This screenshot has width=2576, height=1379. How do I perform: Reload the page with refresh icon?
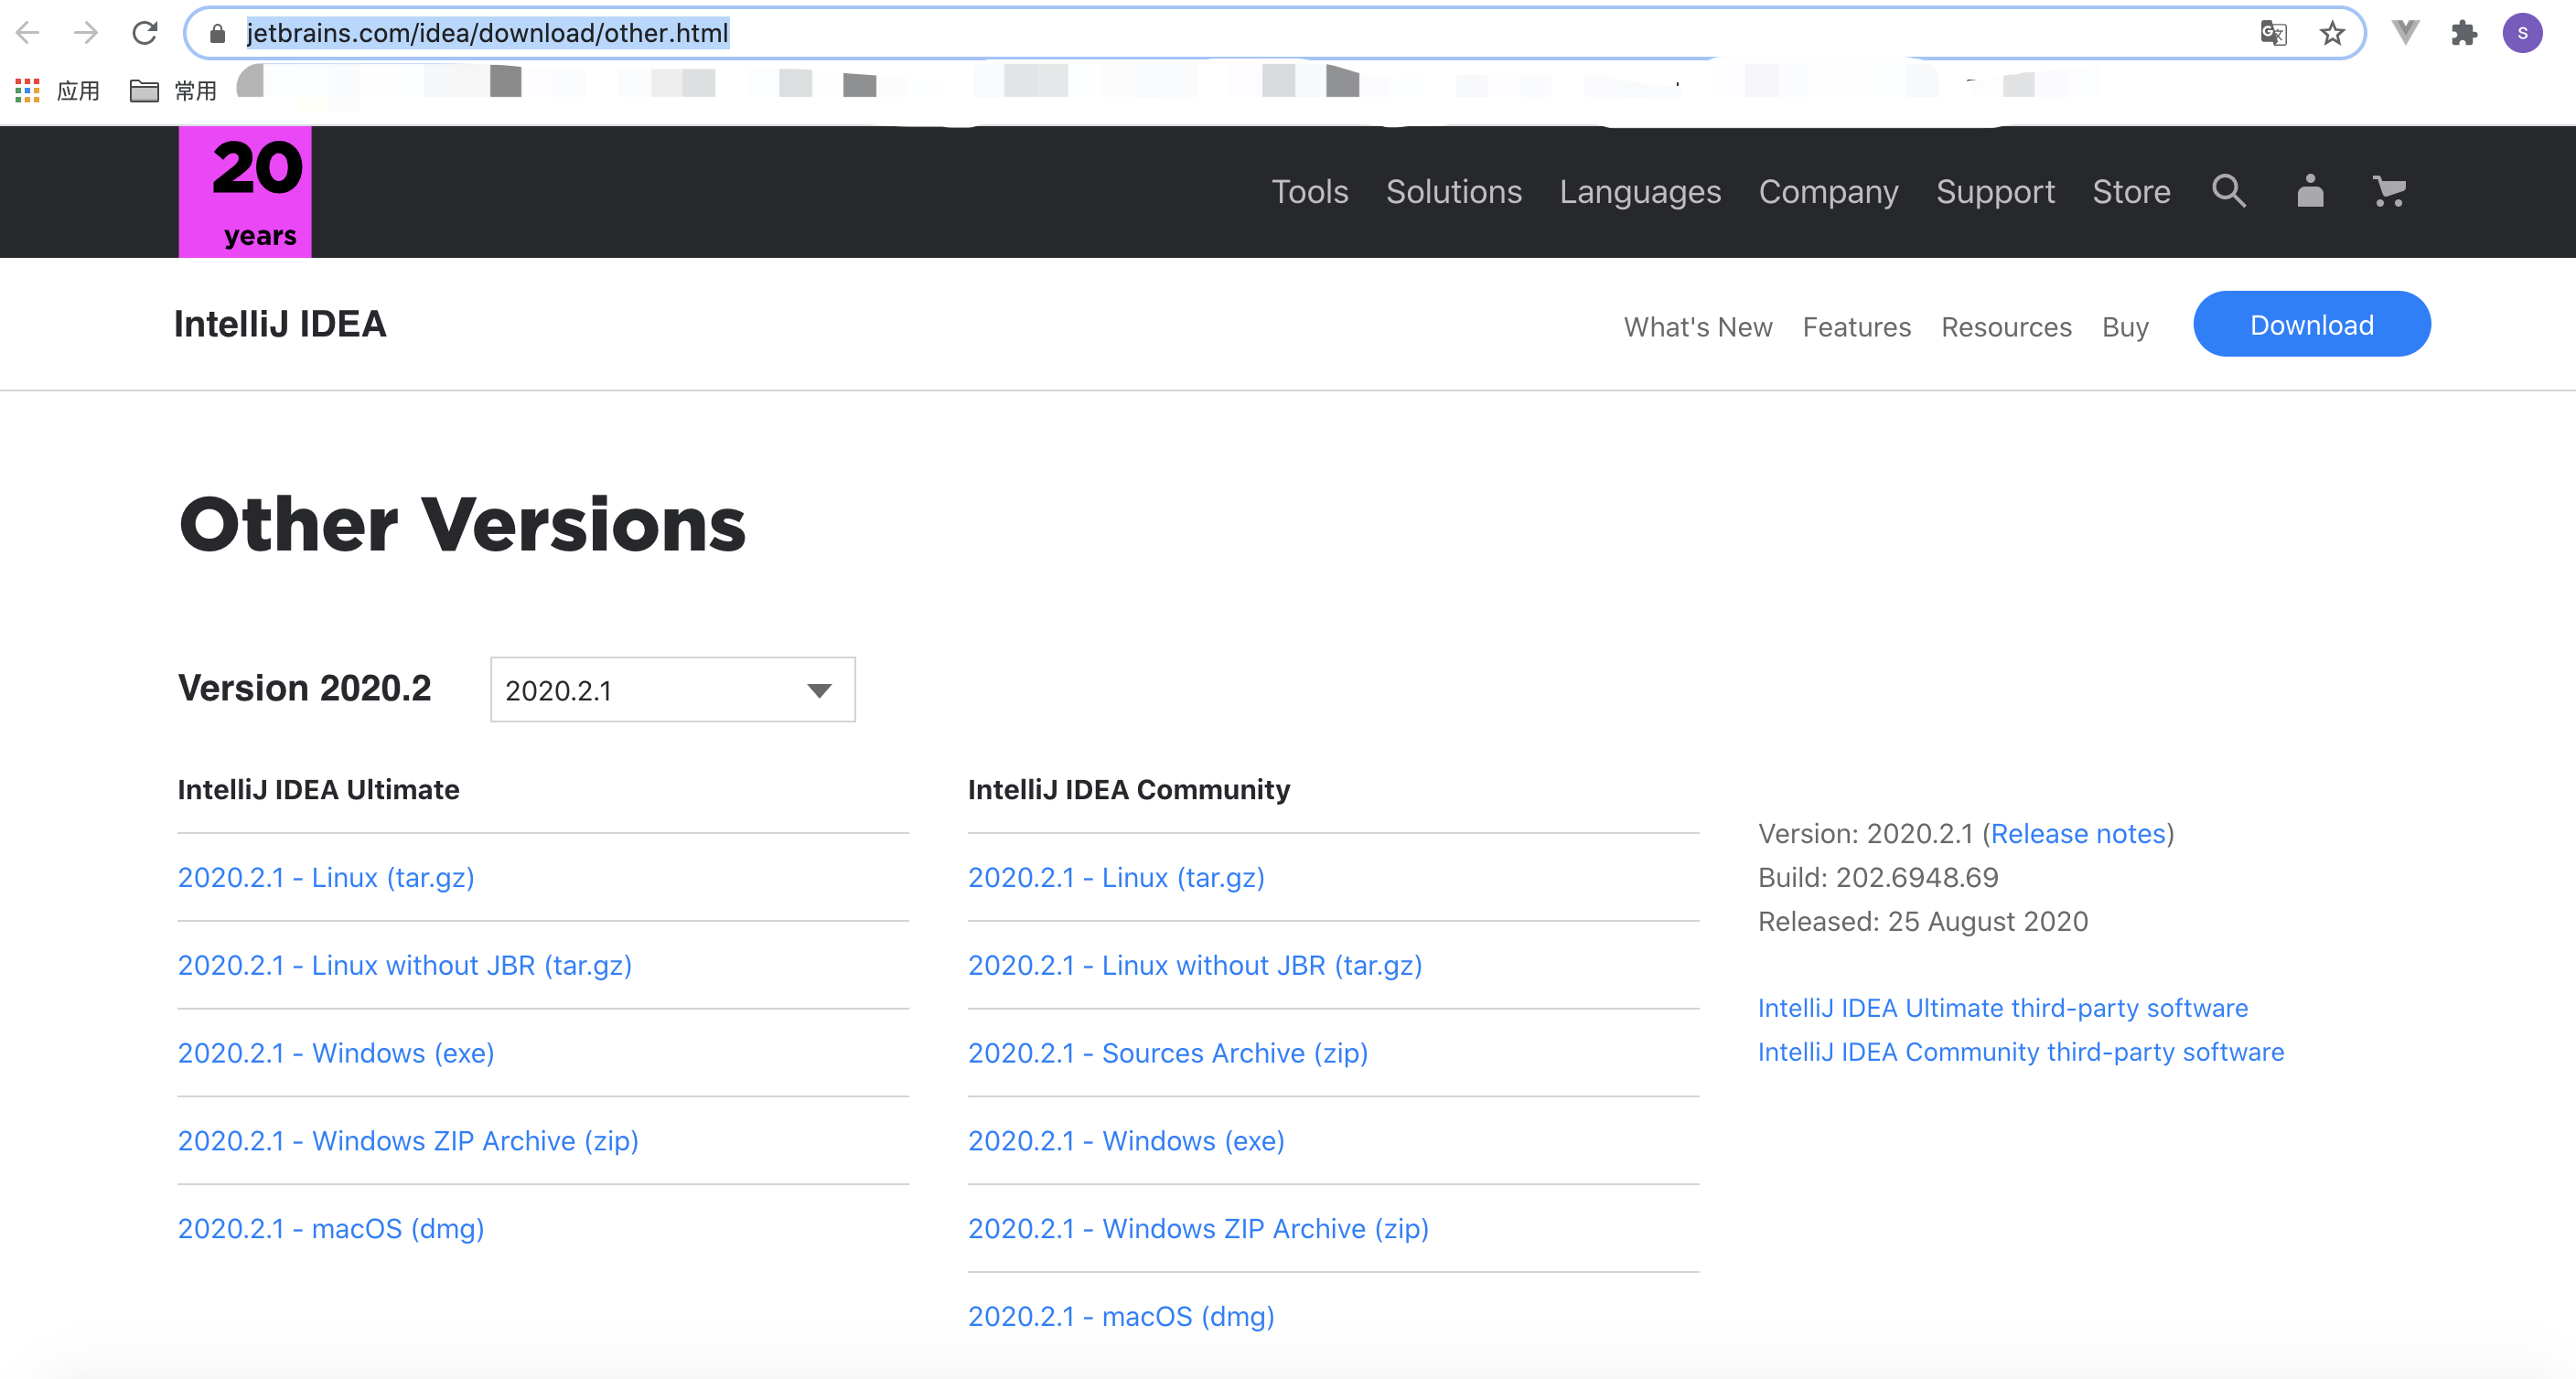pyautogui.click(x=145, y=33)
